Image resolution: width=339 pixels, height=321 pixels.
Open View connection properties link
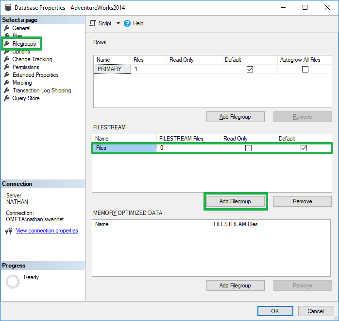tap(47, 231)
